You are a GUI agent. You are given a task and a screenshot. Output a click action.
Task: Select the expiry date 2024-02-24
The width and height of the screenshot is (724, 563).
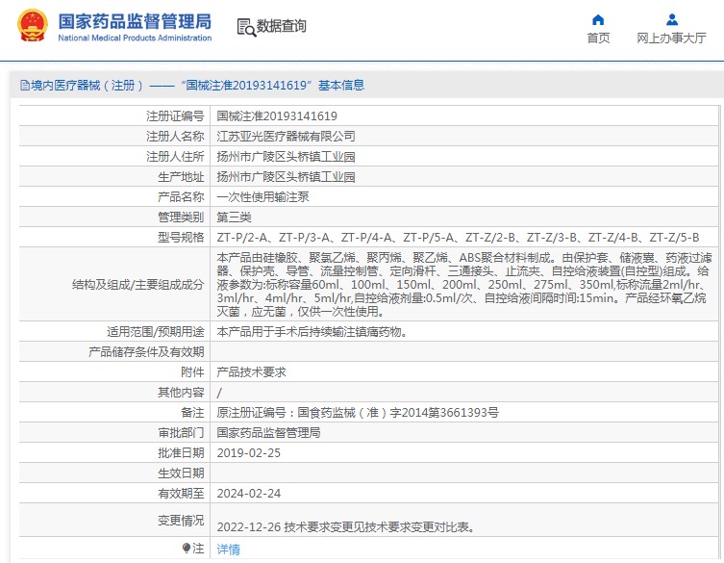pyautogui.click(x=248, y=494)
